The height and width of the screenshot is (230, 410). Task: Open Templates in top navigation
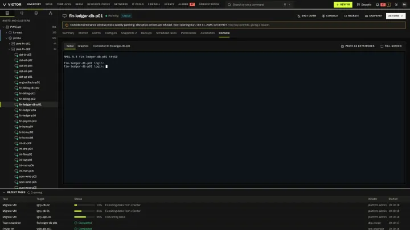64,5
